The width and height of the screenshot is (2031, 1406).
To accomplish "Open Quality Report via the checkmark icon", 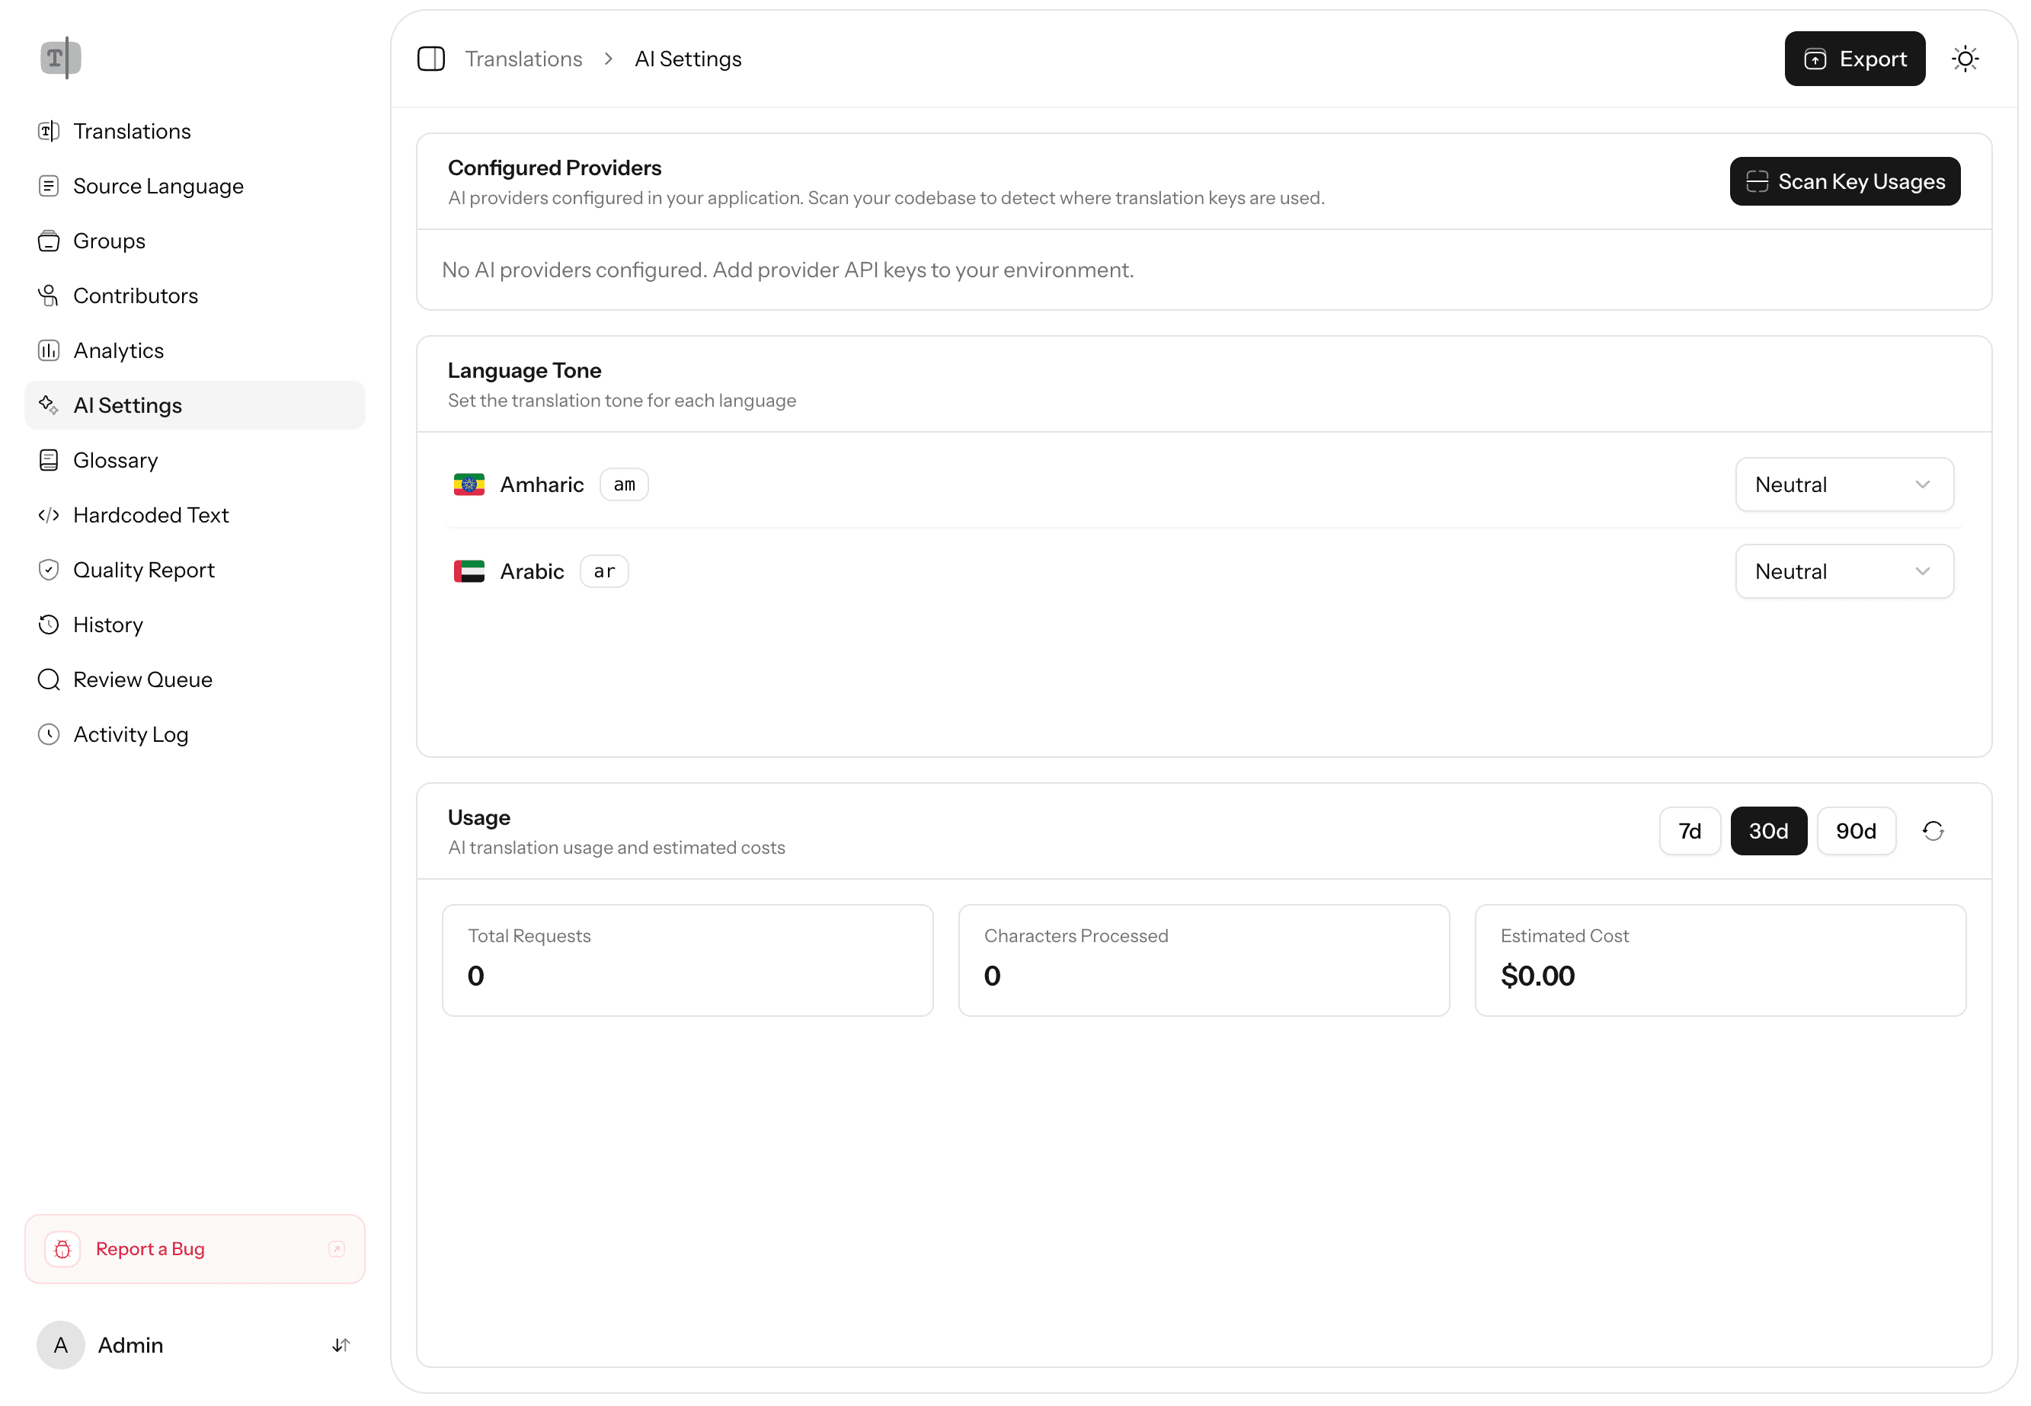I will pyautogui.click(x=49, y=569).
